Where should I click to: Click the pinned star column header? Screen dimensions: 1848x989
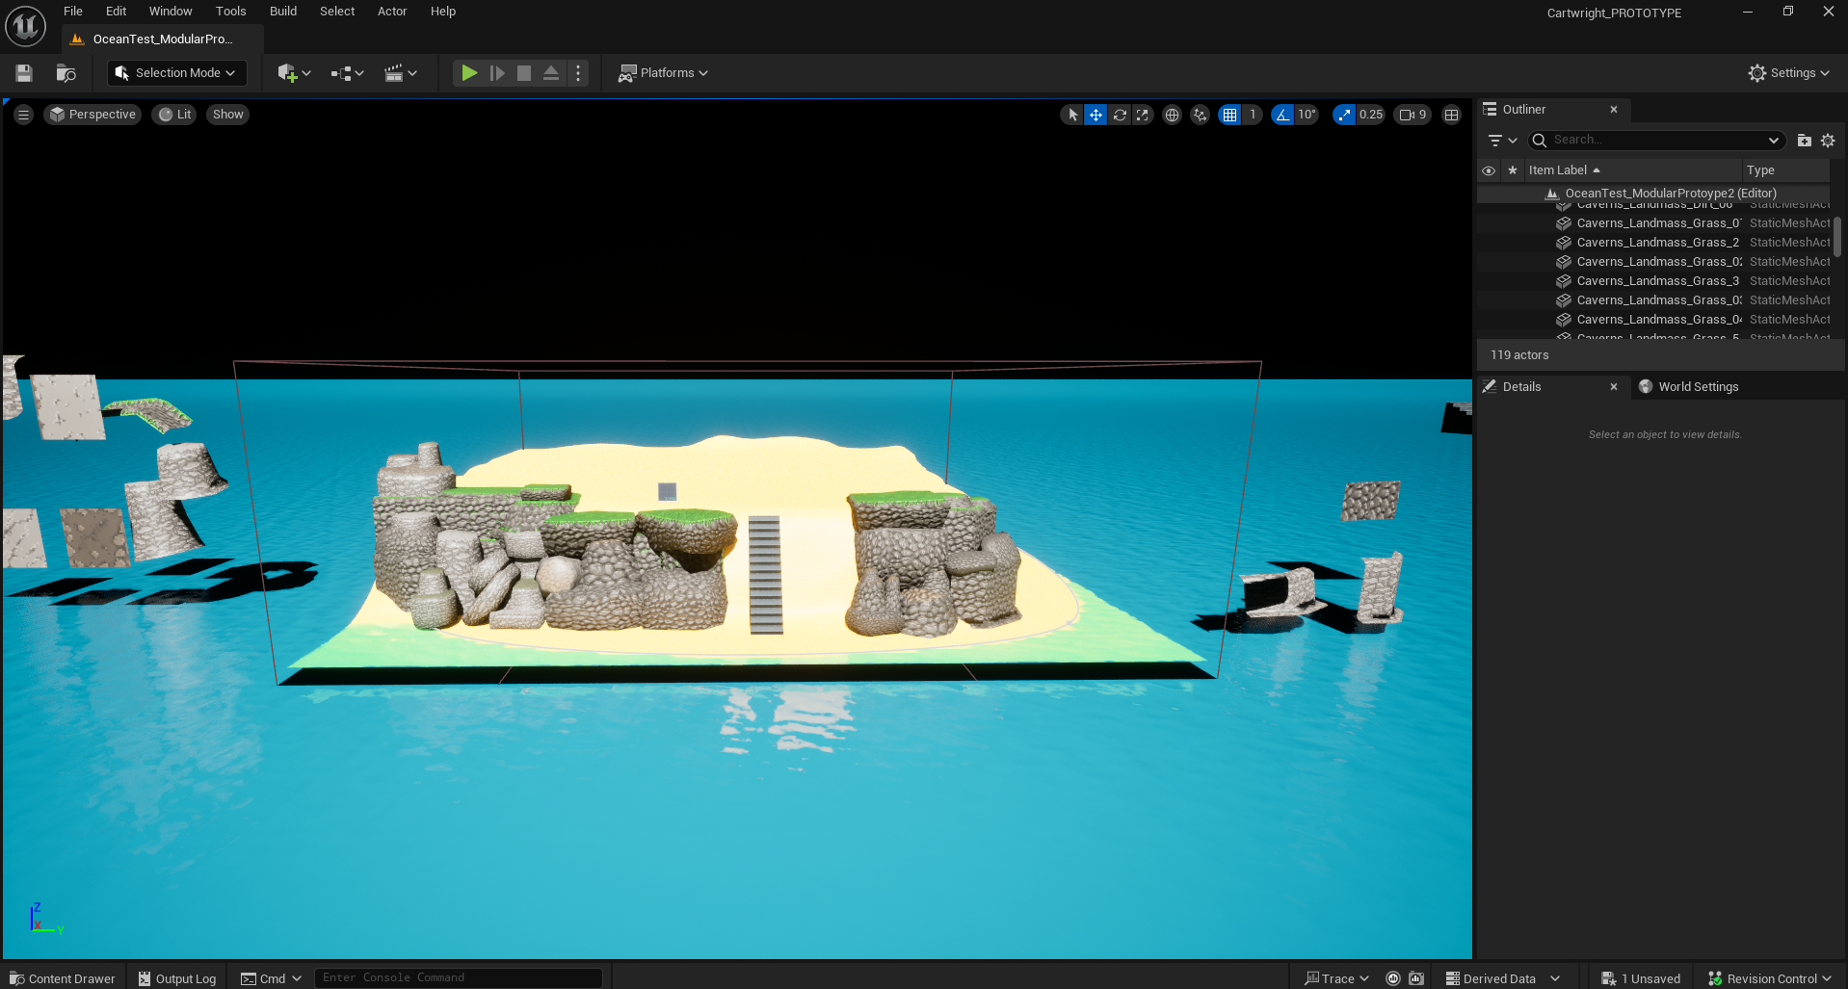pyautogui.click(x=1513, y=170)
